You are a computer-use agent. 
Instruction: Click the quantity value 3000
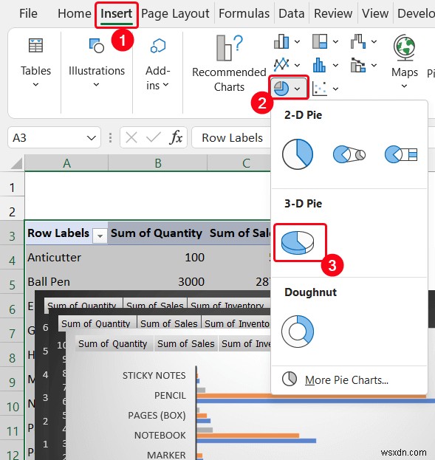191,281
